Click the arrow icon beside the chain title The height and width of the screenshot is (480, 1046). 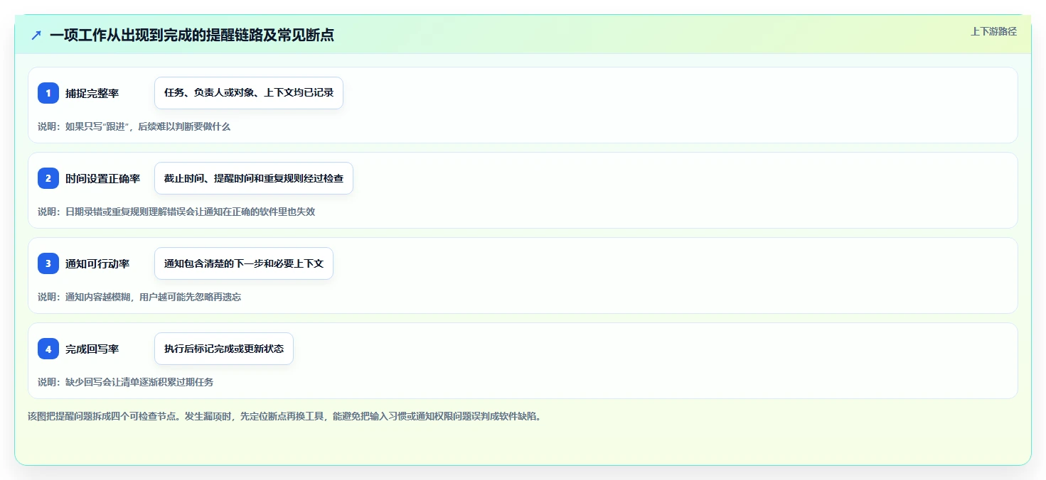36,35
